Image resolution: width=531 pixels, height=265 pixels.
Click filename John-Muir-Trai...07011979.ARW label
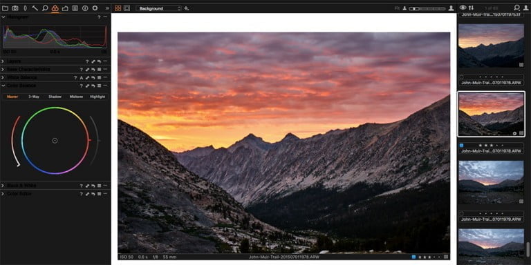pyautogui.click(x=491, y=219)
